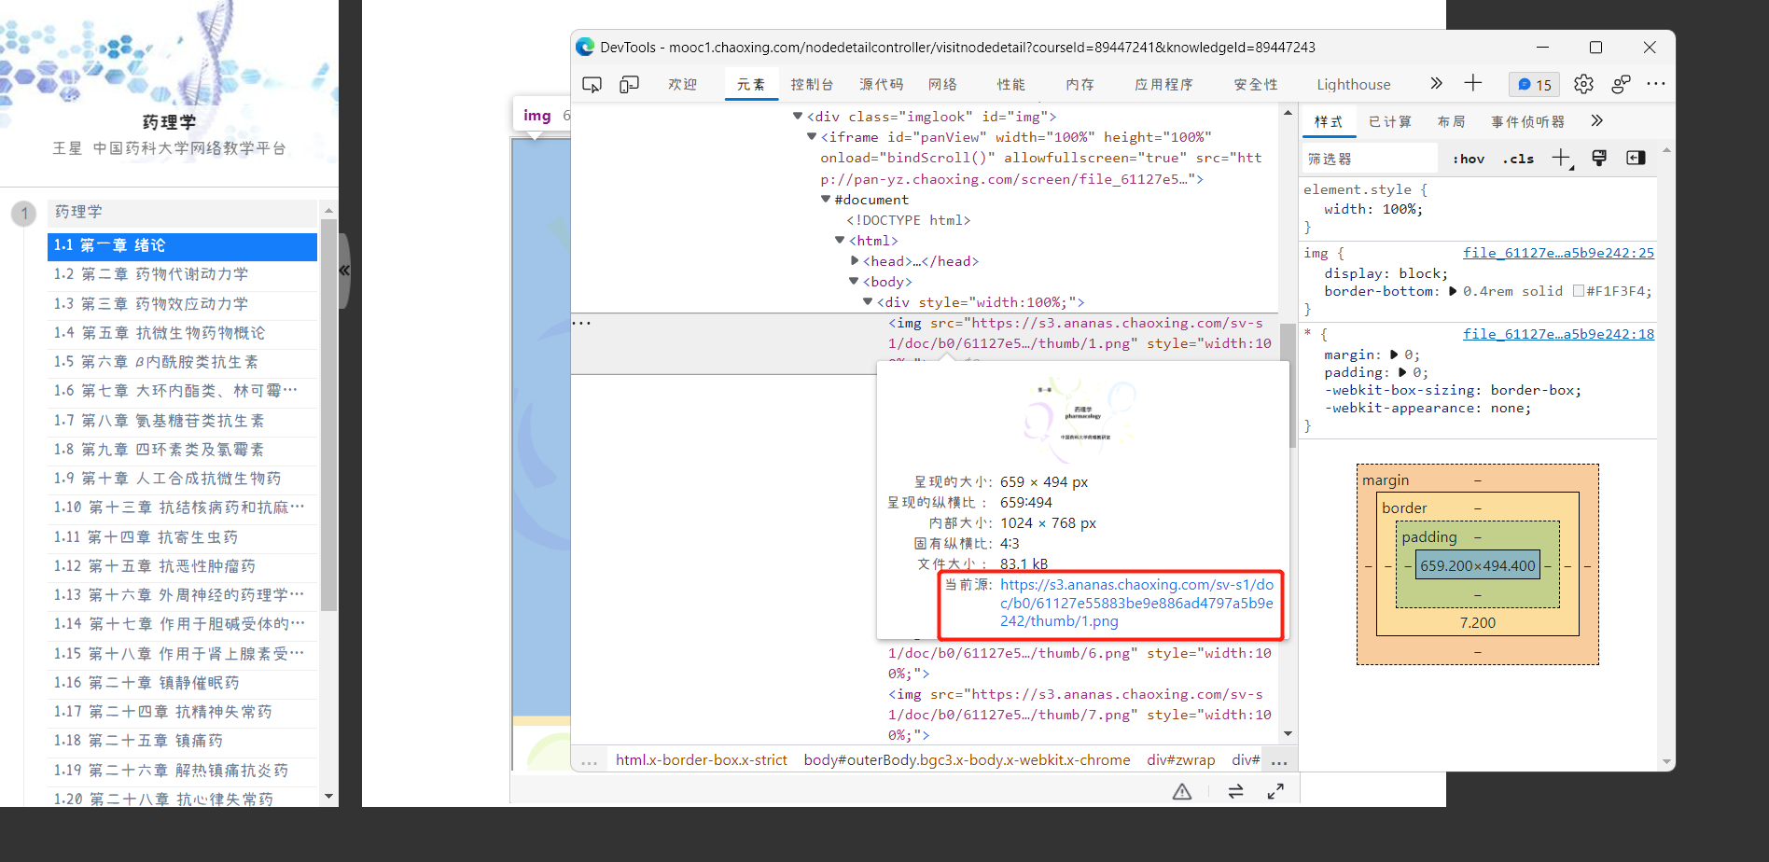Image resolution: width=1769 pixels, height=862 pixels.
Task: Select chapter 1.9 第十章 人工合成抗微生物药
Action: pos(182,479)
